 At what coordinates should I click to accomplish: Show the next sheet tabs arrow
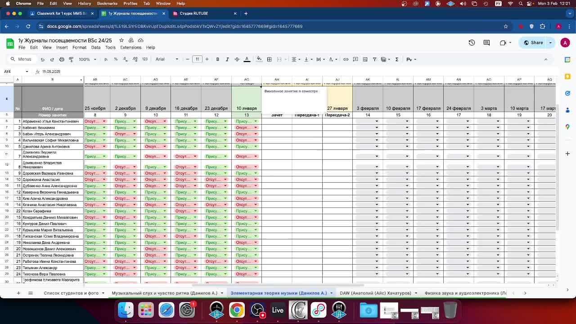coord(525,293)
